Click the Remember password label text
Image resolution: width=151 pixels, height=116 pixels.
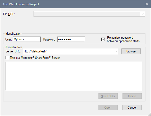[x=123, y=39]
